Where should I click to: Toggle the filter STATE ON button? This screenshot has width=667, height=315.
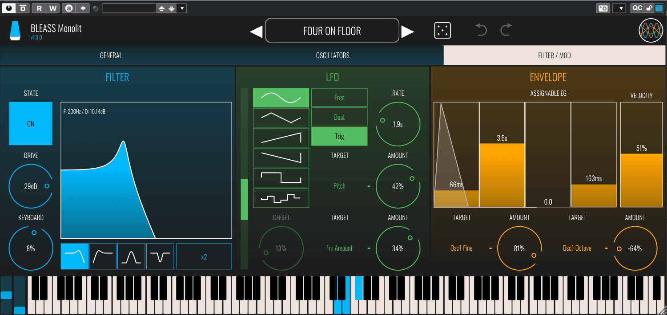31,124
